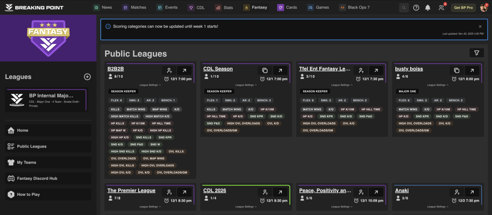Dismiss the scoring categories banner
This screenshot has height=215, width=492.
coord(480,27)
